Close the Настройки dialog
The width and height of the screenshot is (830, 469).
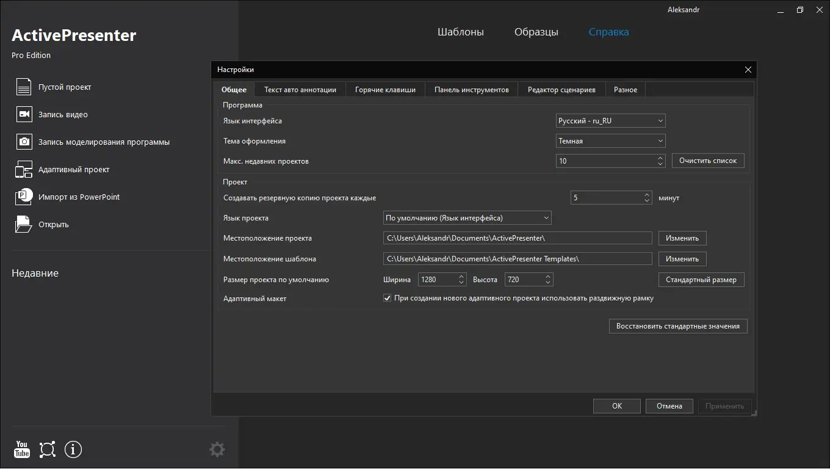748,70
